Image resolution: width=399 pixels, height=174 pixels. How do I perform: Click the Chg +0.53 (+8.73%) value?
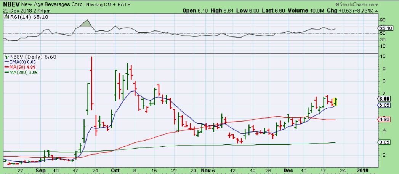[350, 11]
